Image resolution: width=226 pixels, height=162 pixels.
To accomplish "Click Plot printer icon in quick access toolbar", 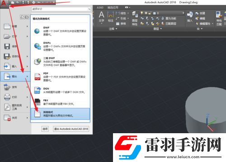I will [34, 2].
